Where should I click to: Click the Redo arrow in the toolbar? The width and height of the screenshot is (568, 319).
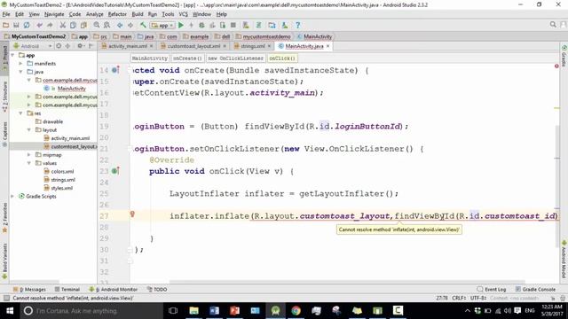[50, 26]
